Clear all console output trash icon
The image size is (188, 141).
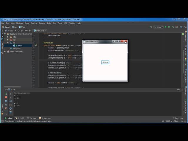pyautogui.click(x=11, y=112)
